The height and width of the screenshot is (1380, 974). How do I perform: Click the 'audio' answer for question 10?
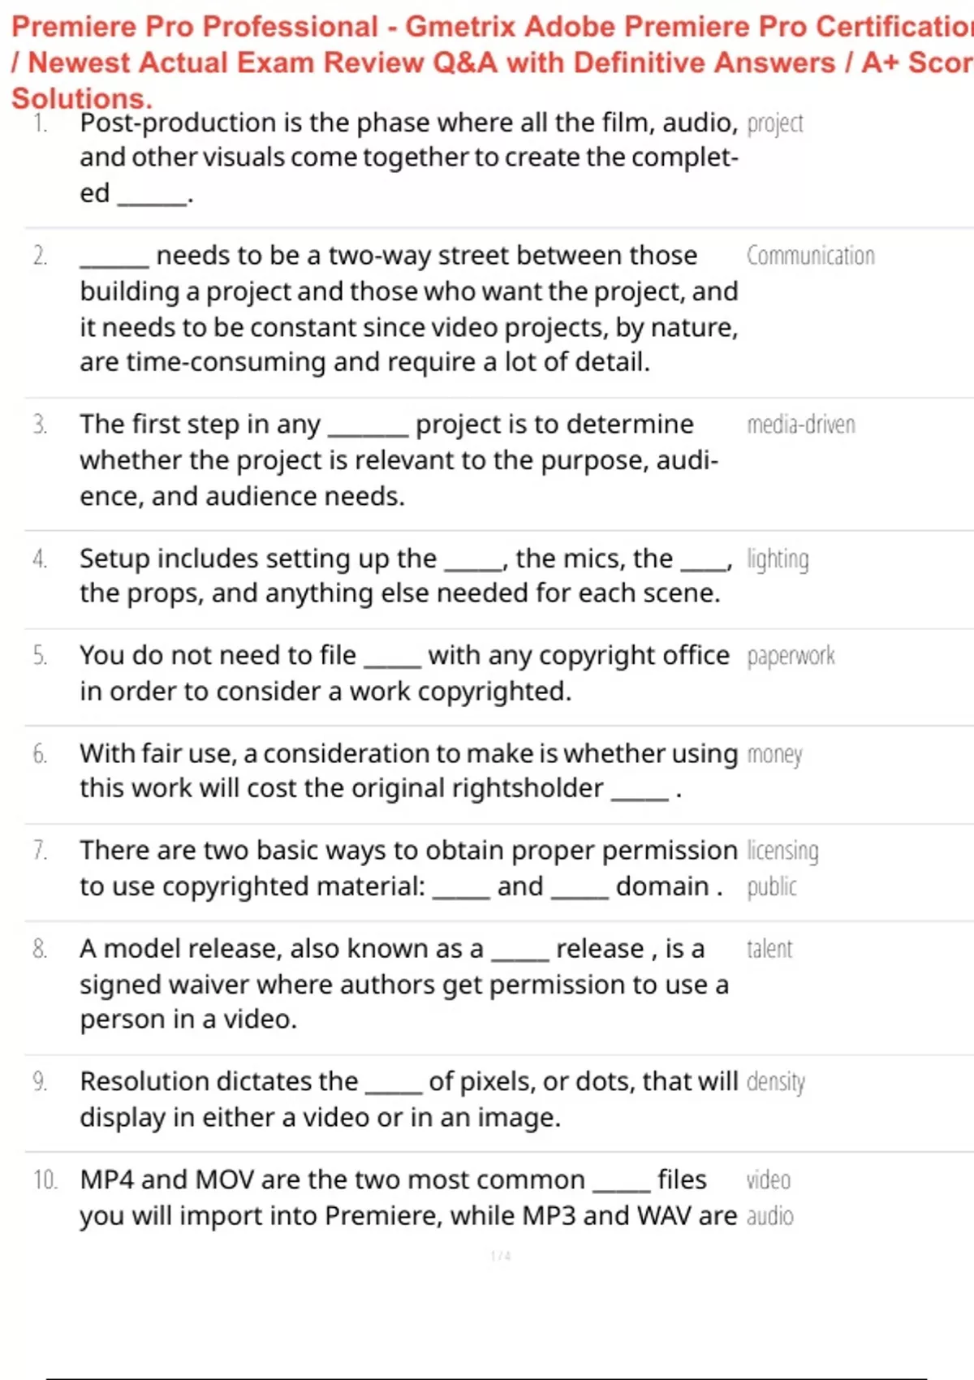coord(770,1216)
